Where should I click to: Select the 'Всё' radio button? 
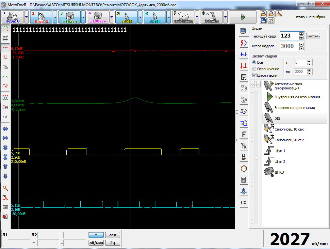pos(254,62)
